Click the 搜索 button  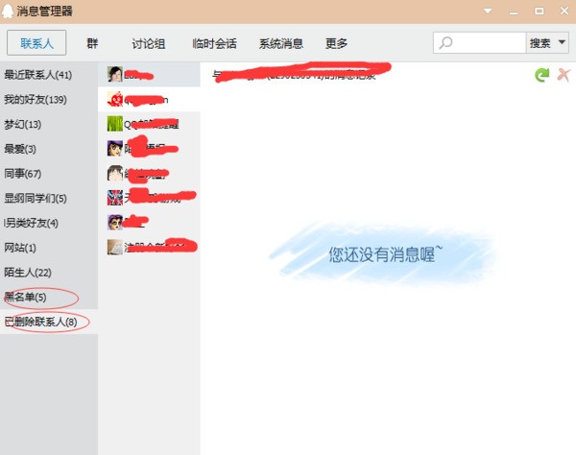tap(540, 43)
